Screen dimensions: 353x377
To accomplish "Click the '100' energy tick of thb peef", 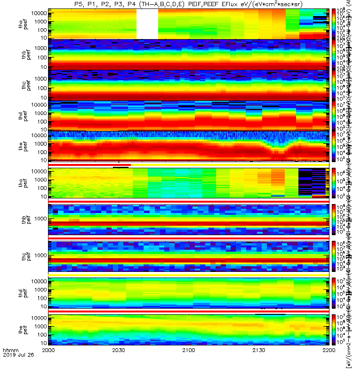I will pos(42,57).
